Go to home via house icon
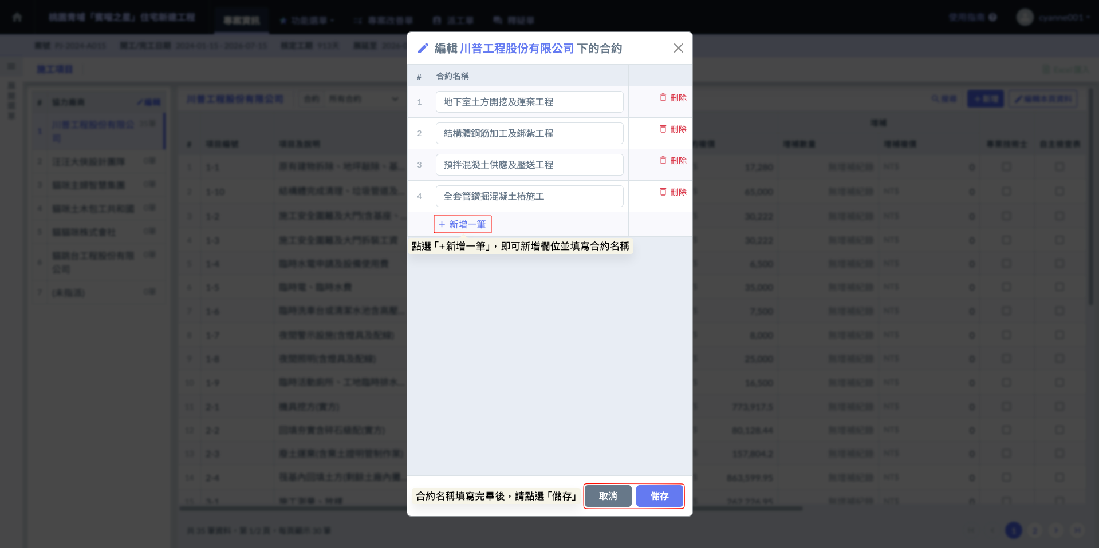Image resolution: width=1099 pixels, height=548 pixels. pyautogui.click(x=17, y=17)
